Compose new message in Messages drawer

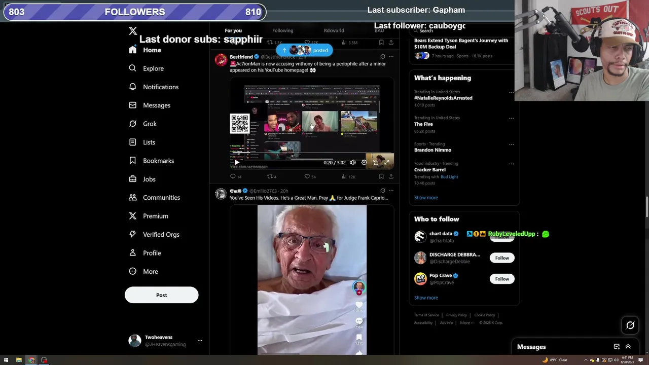[617, 347]
